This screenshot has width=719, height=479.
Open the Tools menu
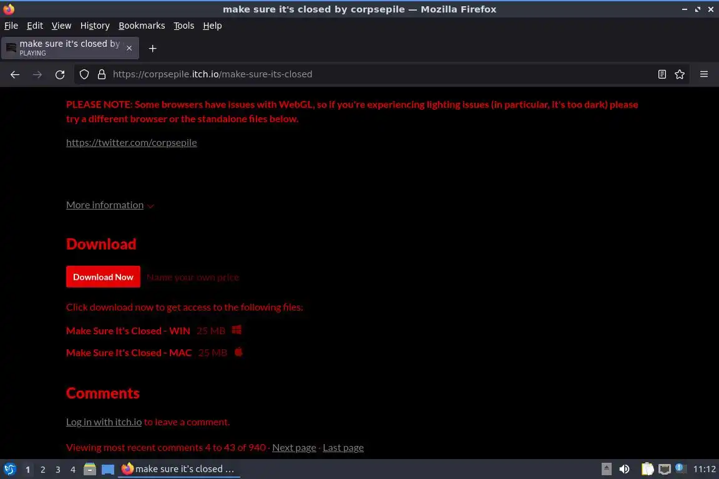coord(184,26)
